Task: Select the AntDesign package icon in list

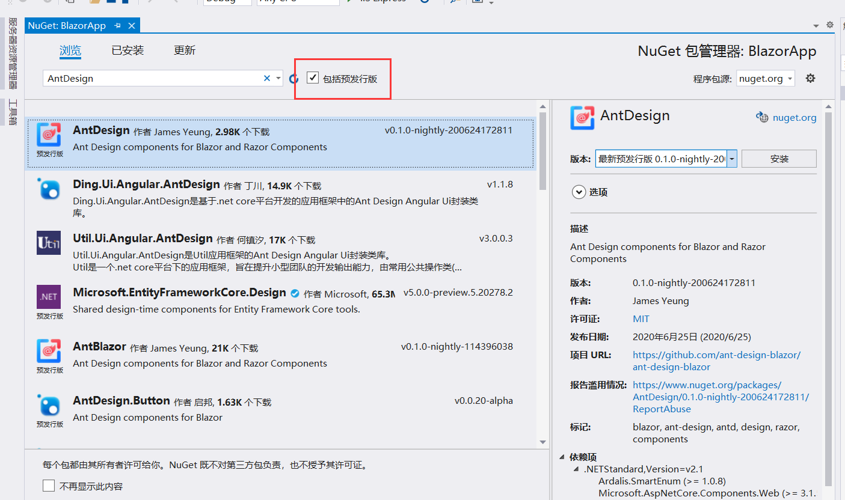Action: 49,135
